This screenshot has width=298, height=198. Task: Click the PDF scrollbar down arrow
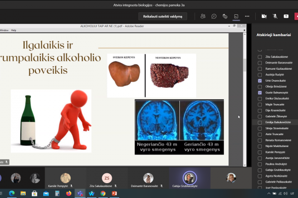click(x=244, y=165)
